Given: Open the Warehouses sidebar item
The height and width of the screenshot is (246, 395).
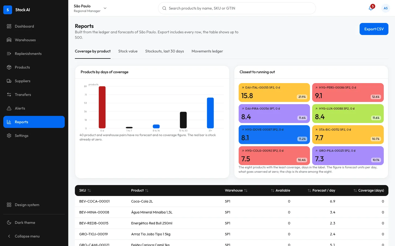Looking at the screenshot, I should (x=34, y=40).
